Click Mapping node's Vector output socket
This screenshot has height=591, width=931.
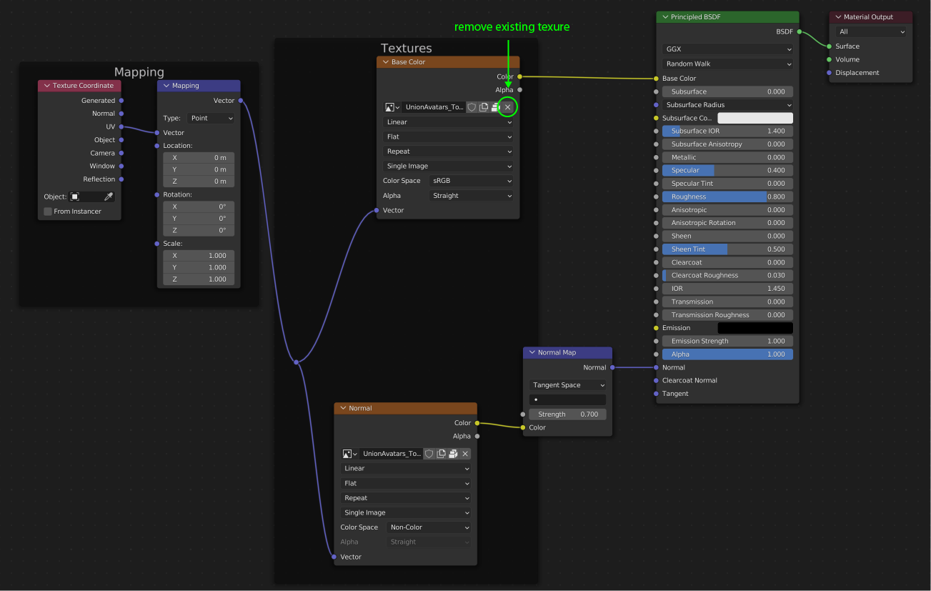(x=241, y=101)
